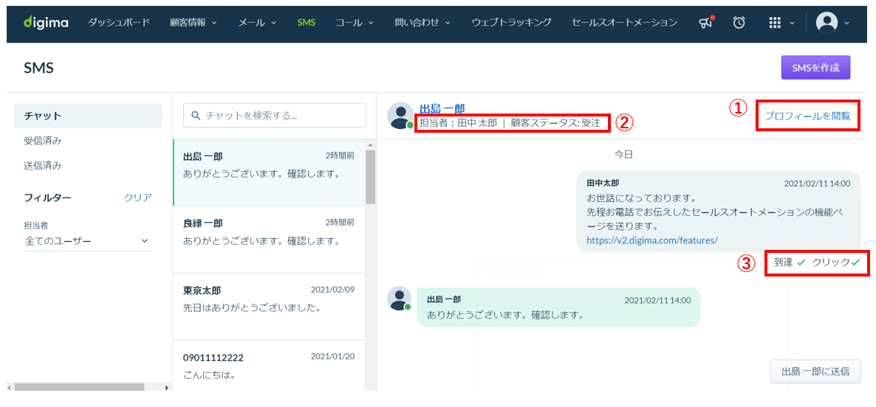Click the クリック status indicator
Screen dimensions: 876x407
[836, 262]
